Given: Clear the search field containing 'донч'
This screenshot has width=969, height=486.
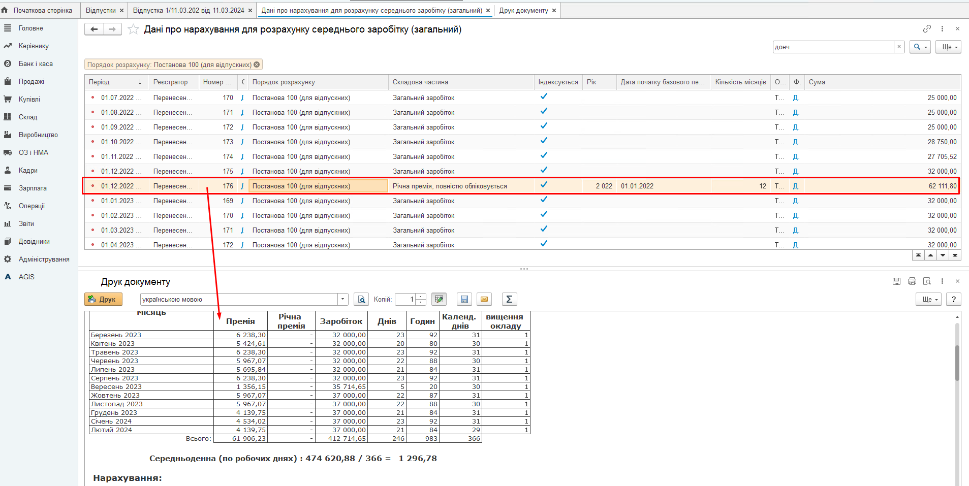Looking at the screenshot, I should (899, 47).
